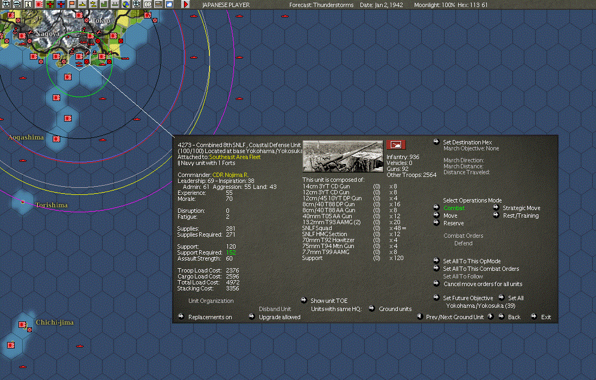Click the red end-turn arrow icon

pos(186,4)
